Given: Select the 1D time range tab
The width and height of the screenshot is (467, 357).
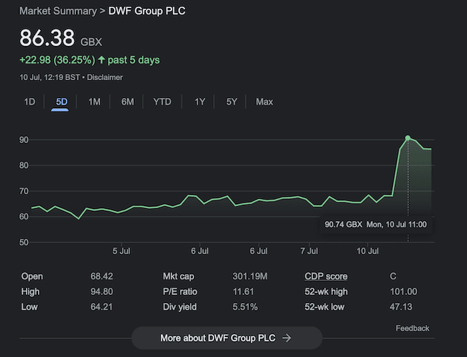Looking at the screenshot, I should coord(29,102).
